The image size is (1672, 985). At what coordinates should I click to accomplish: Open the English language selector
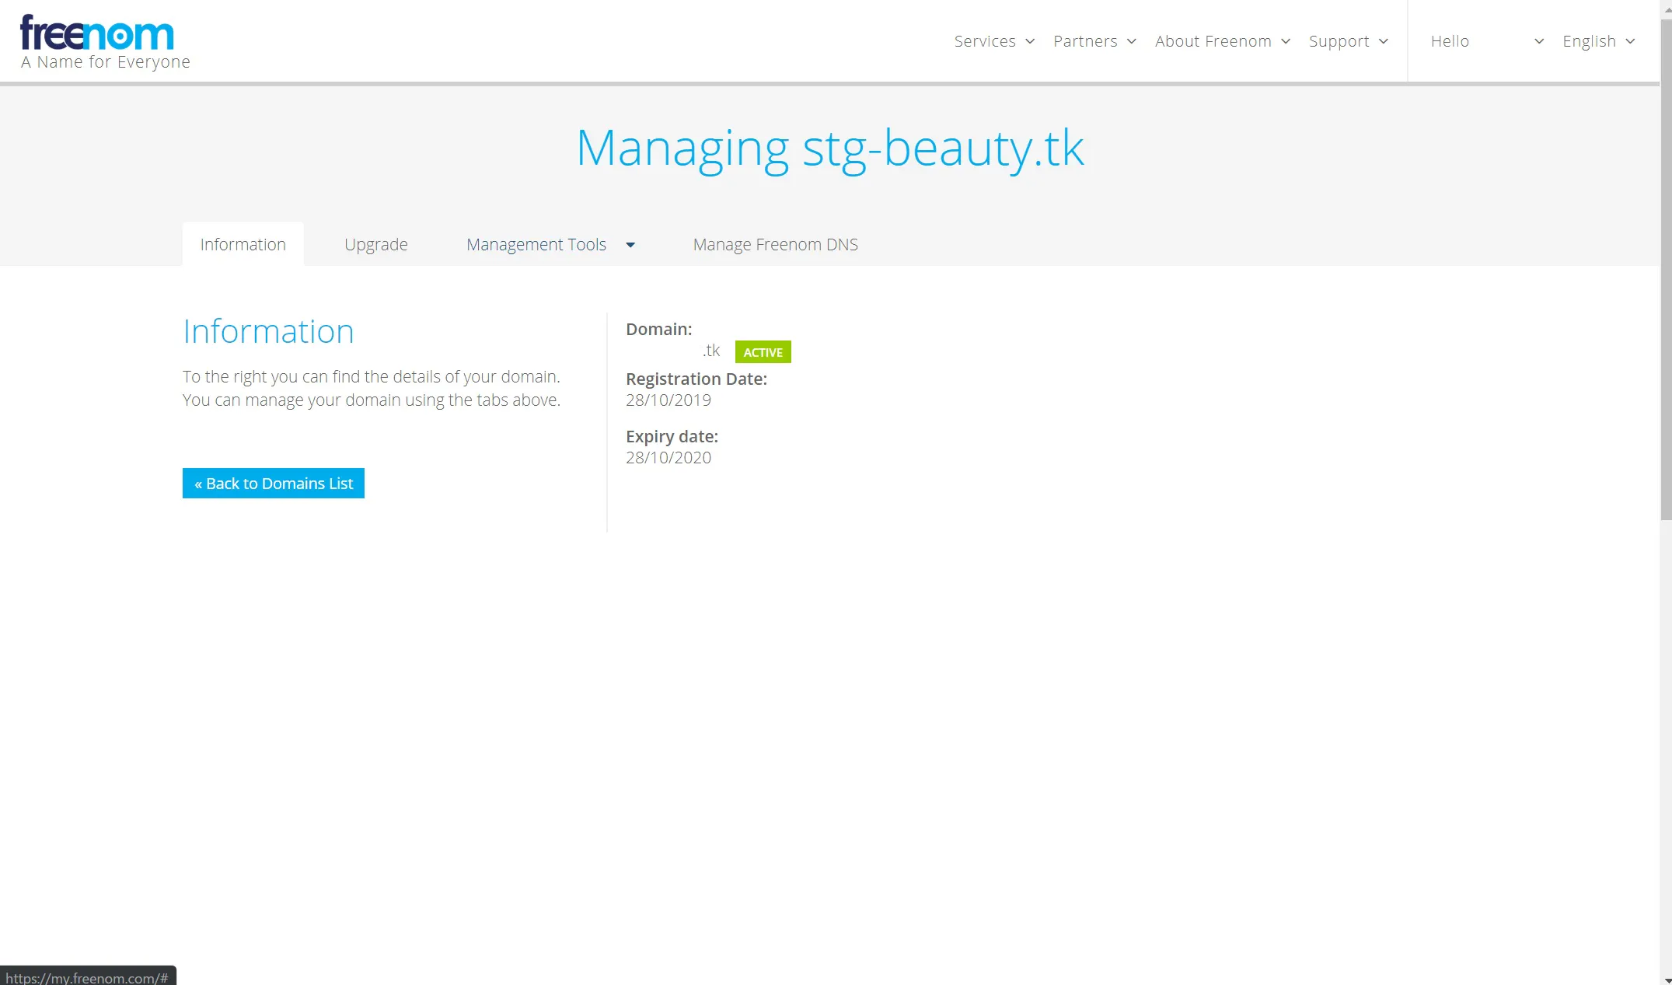point(1590,41)
